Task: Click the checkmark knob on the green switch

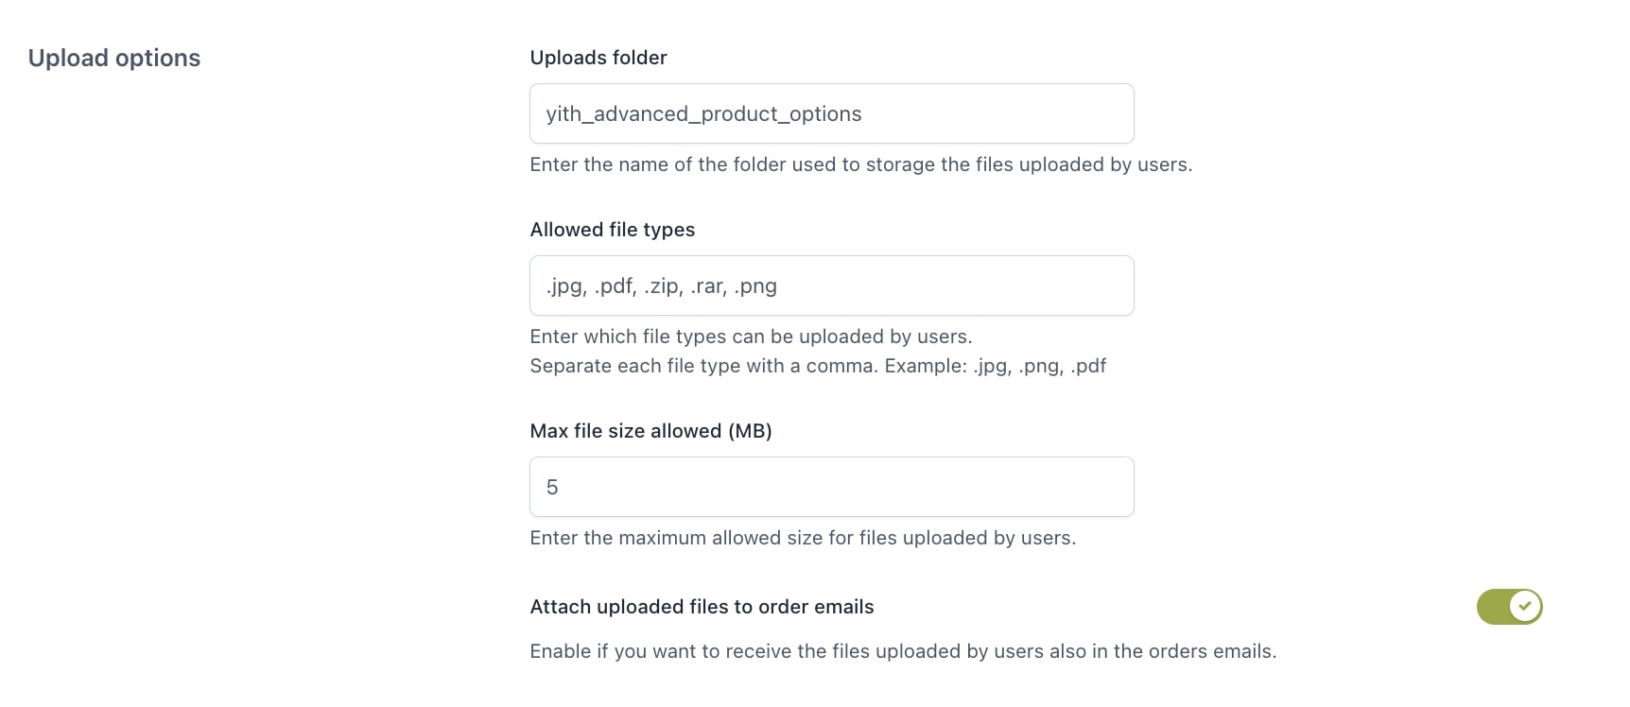Action: tap(1525, 607)
